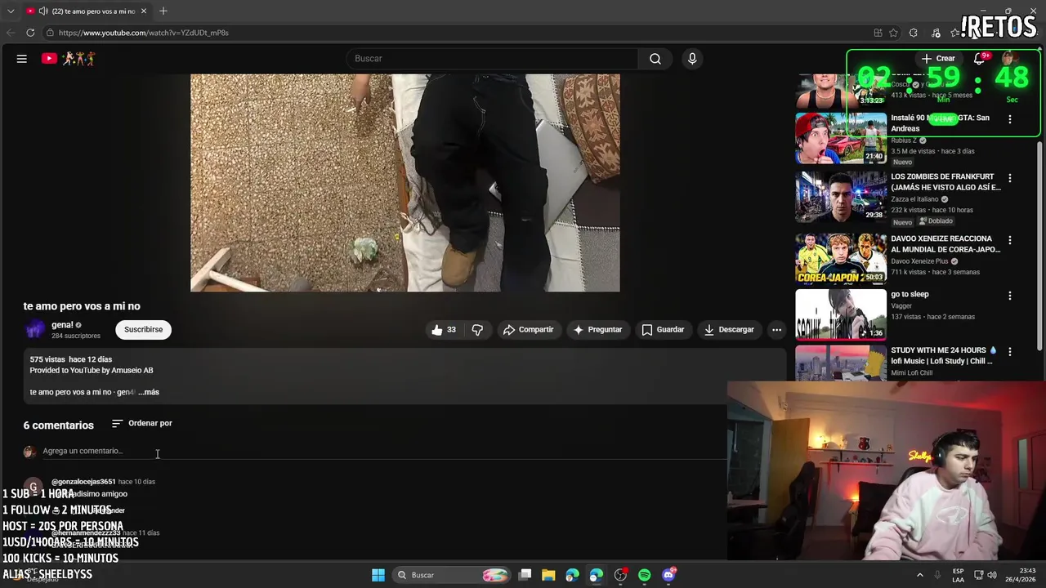Screen dimensions: 1046x588
Task: Open the browser extensions puzzle icon
Action: (x=914, y=33)
